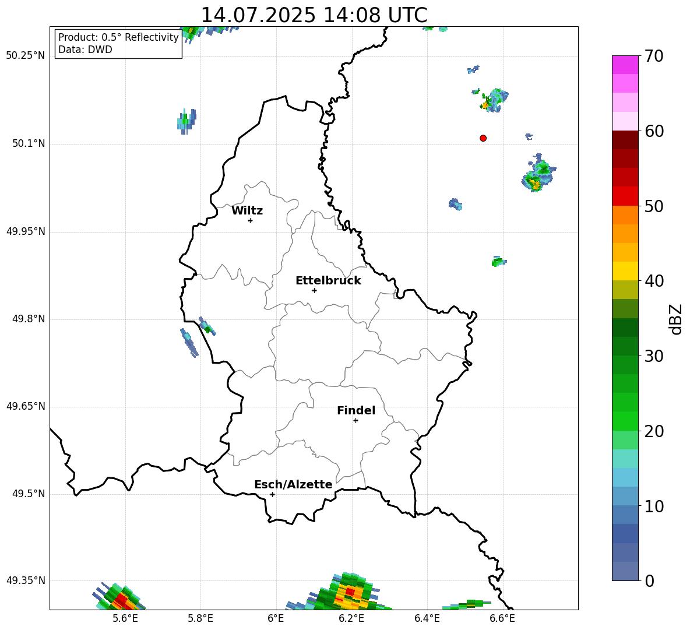690x630 pixels.
Task: Click the Findel station cross marker
Action: pos(356,421)
